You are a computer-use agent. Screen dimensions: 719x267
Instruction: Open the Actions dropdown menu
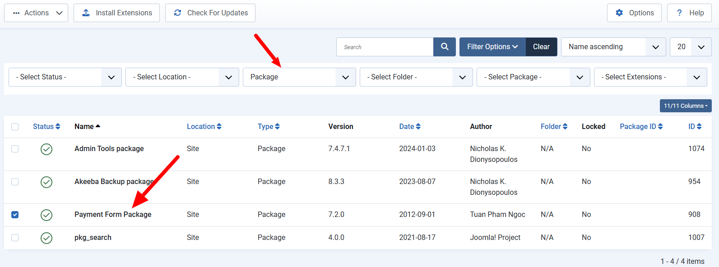click(36, 13)
